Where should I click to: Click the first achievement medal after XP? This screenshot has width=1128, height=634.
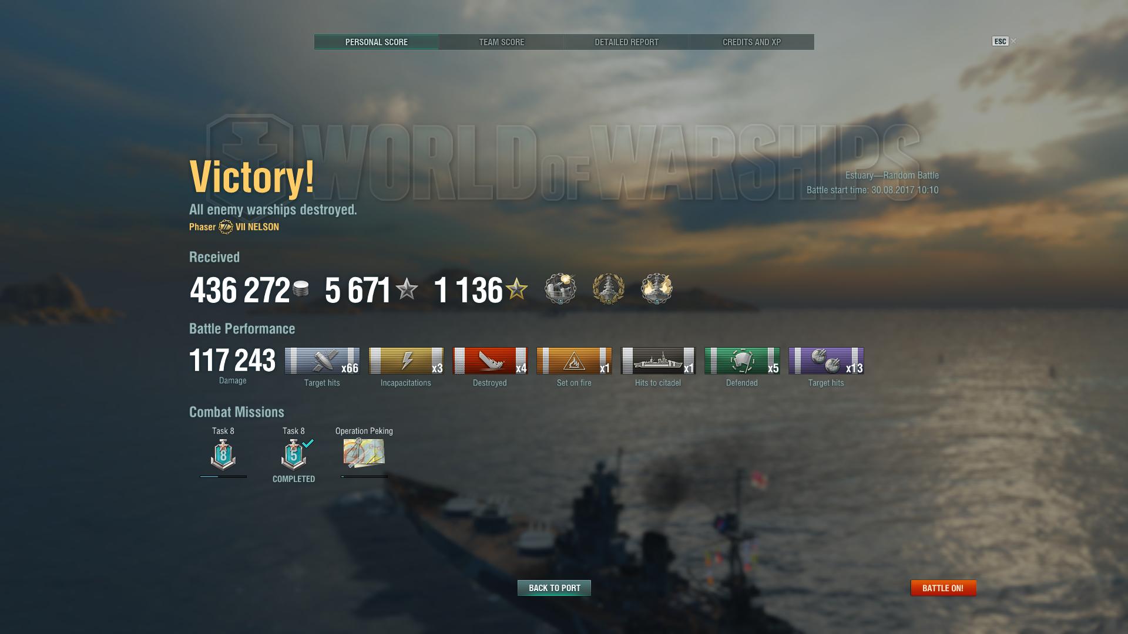(560, 289)
